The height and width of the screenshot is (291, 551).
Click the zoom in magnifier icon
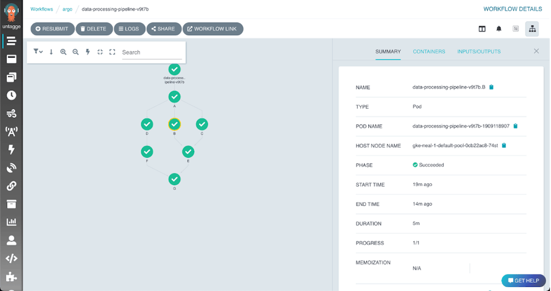pyautogui.click(x=63, y=52)
